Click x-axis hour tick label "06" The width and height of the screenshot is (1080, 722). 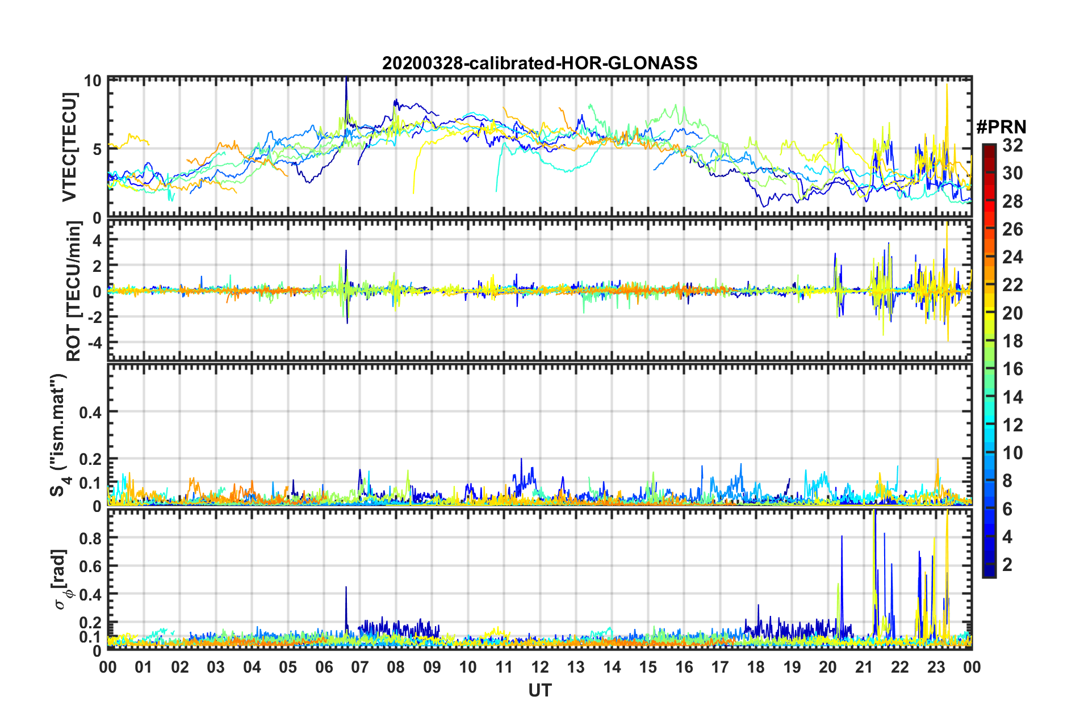pos(324,667)
